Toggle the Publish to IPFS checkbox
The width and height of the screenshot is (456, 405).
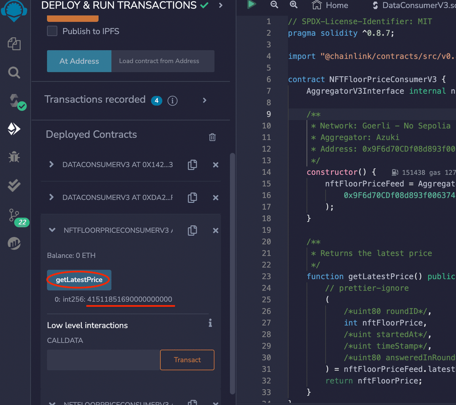(52, 31)
